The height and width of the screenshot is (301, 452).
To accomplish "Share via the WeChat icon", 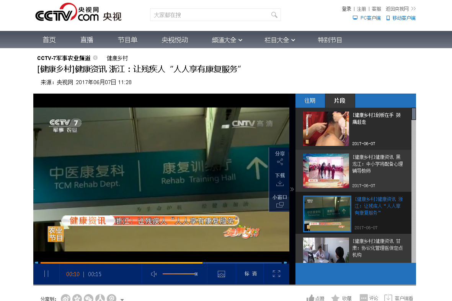I will coord(89,298).
